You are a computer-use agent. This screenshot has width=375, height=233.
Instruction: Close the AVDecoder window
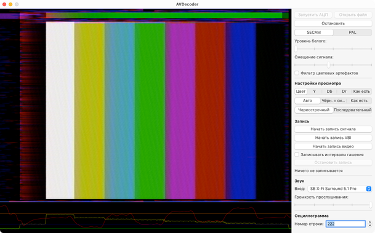pos(4,4)
